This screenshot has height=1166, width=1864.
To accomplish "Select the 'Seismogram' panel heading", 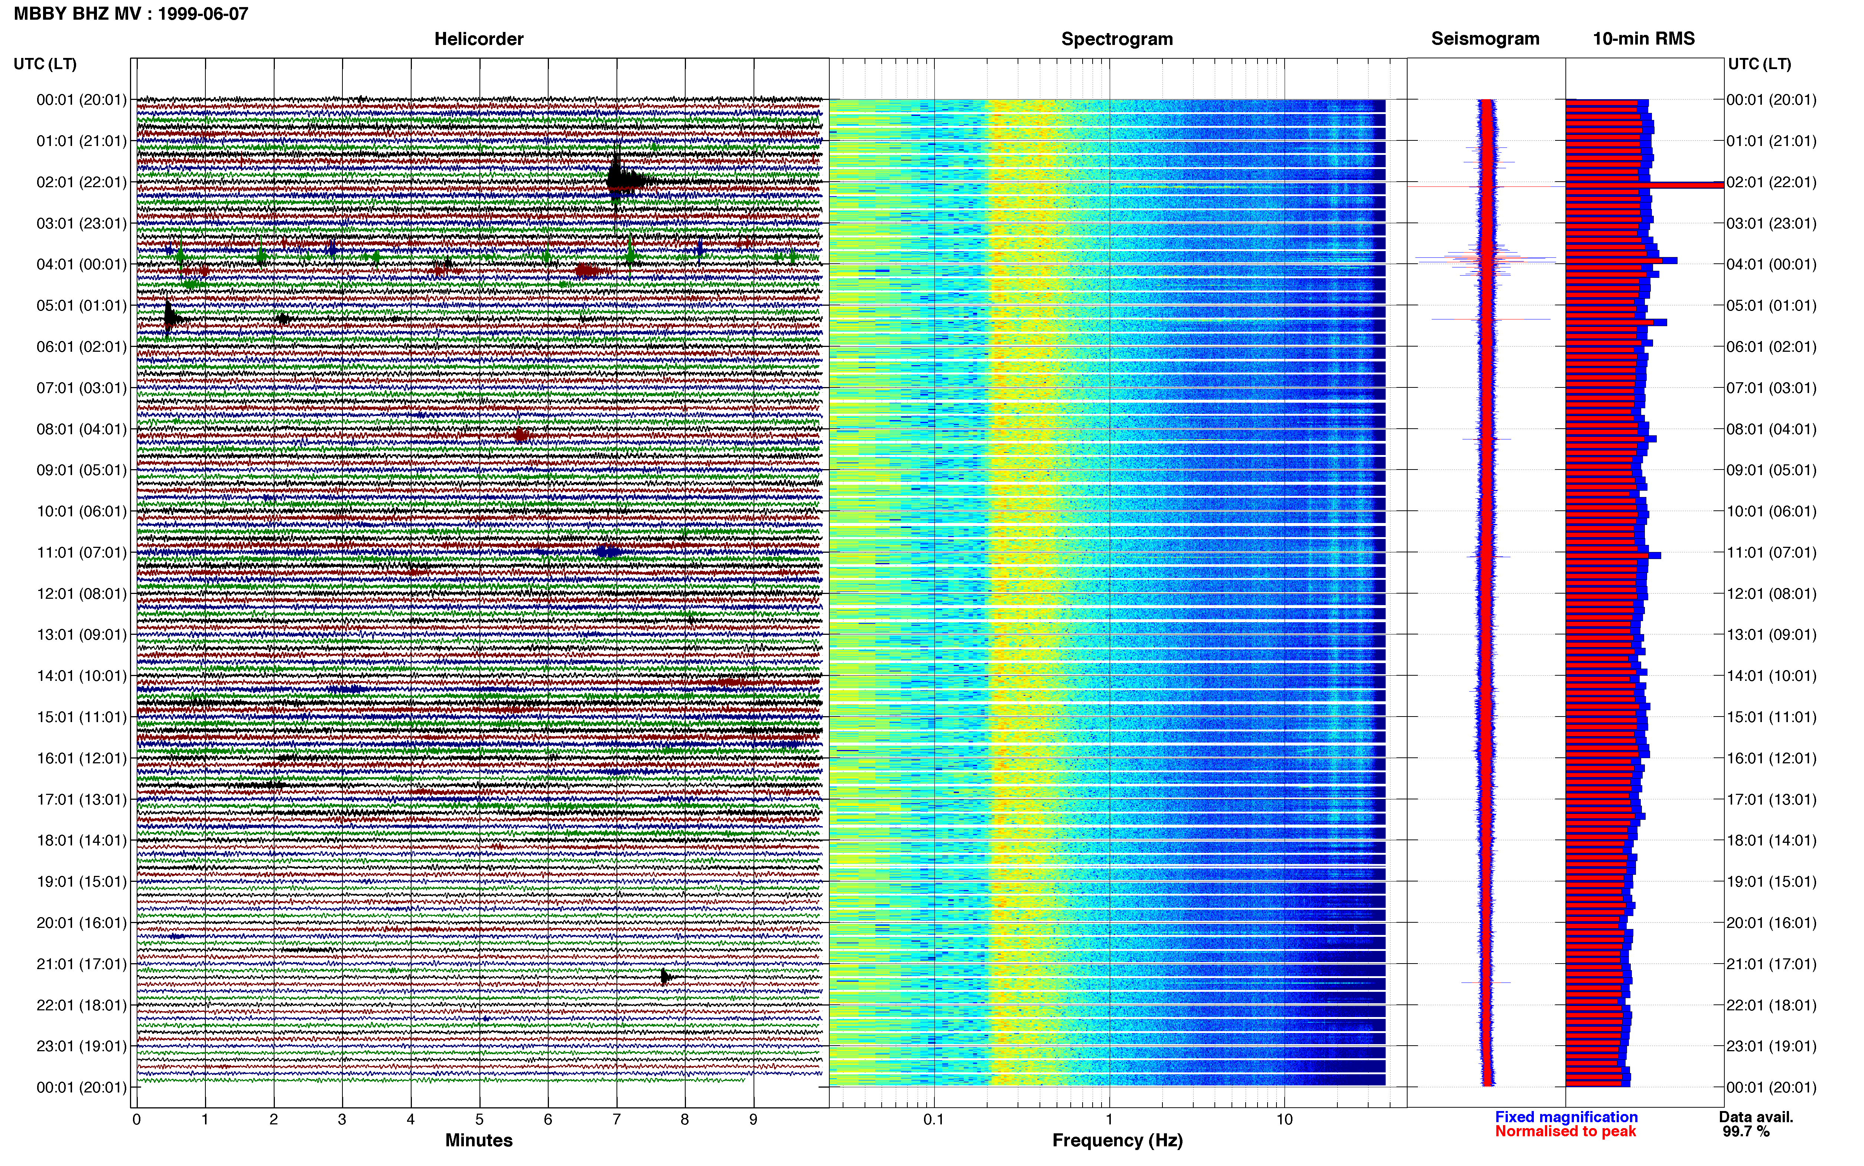I will [x=1485, y=39].
